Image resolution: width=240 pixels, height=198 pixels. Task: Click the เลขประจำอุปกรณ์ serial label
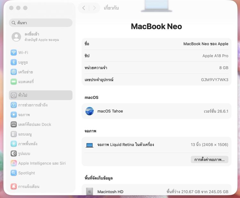pos(99,79)
